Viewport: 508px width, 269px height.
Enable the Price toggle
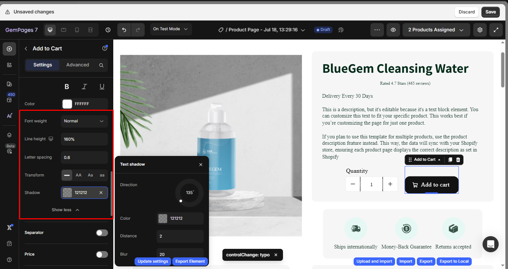(x=102, y=254)
